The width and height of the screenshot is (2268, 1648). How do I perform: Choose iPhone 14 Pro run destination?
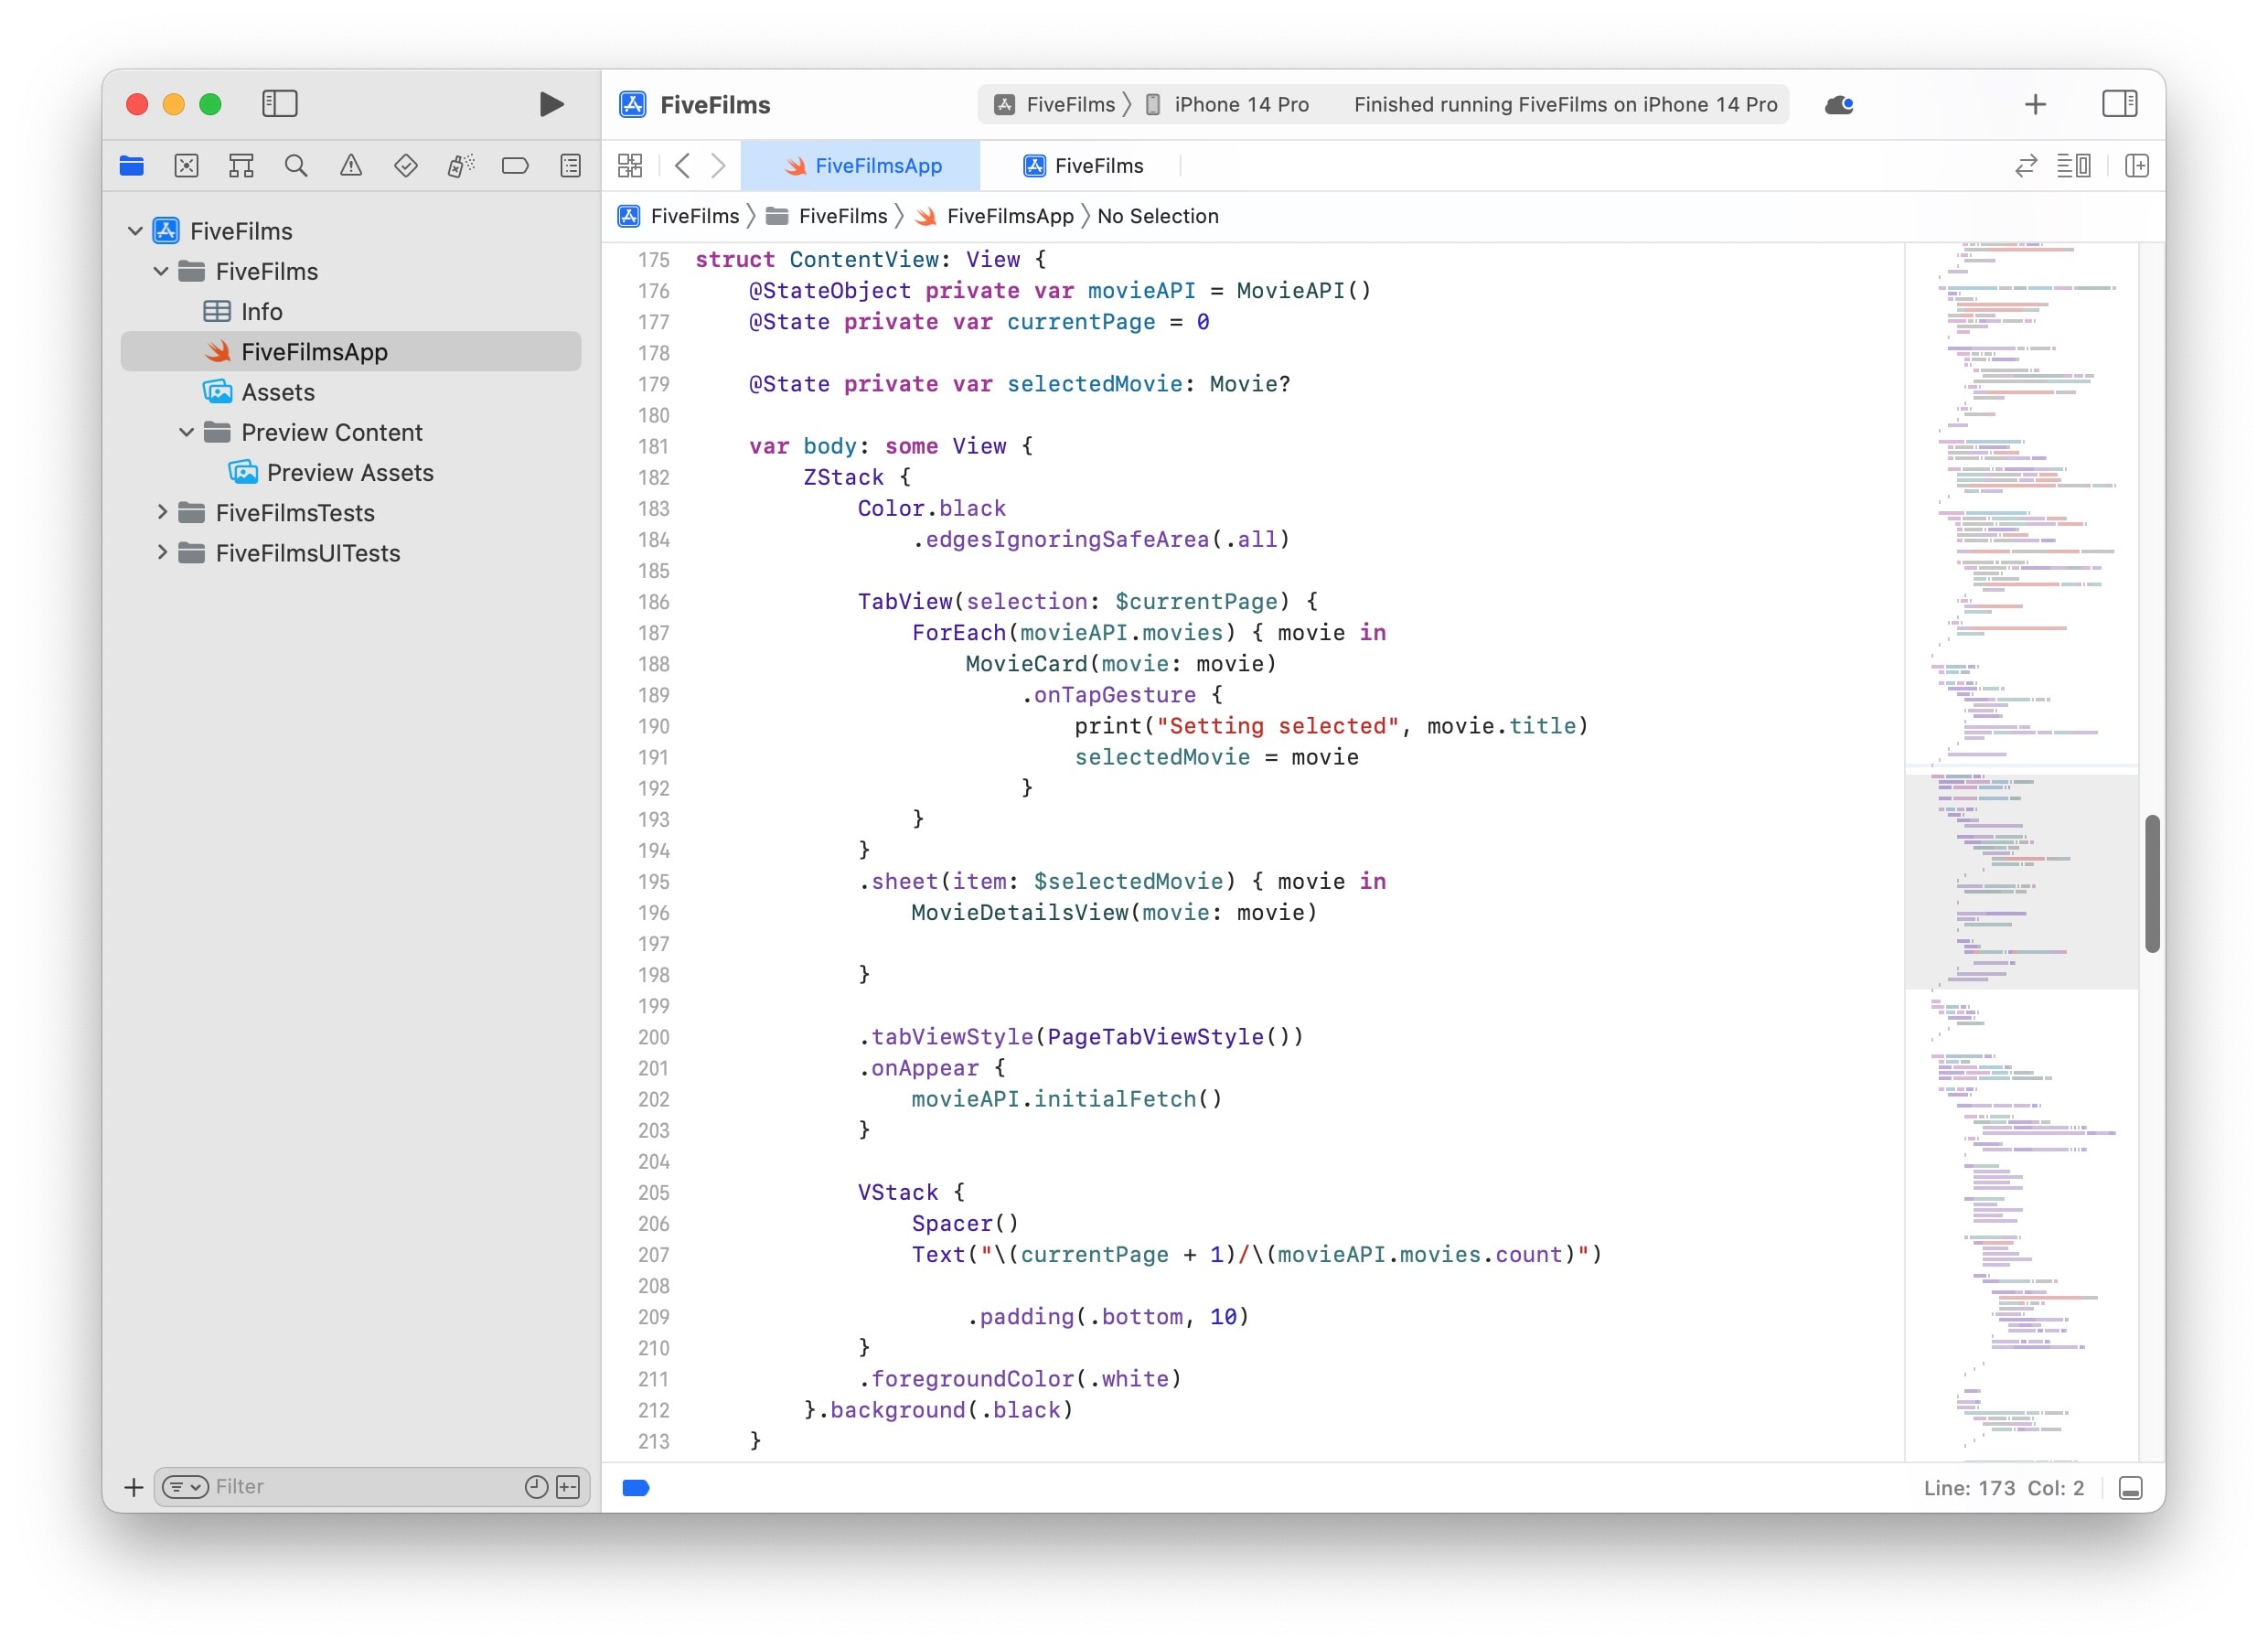1240,105
